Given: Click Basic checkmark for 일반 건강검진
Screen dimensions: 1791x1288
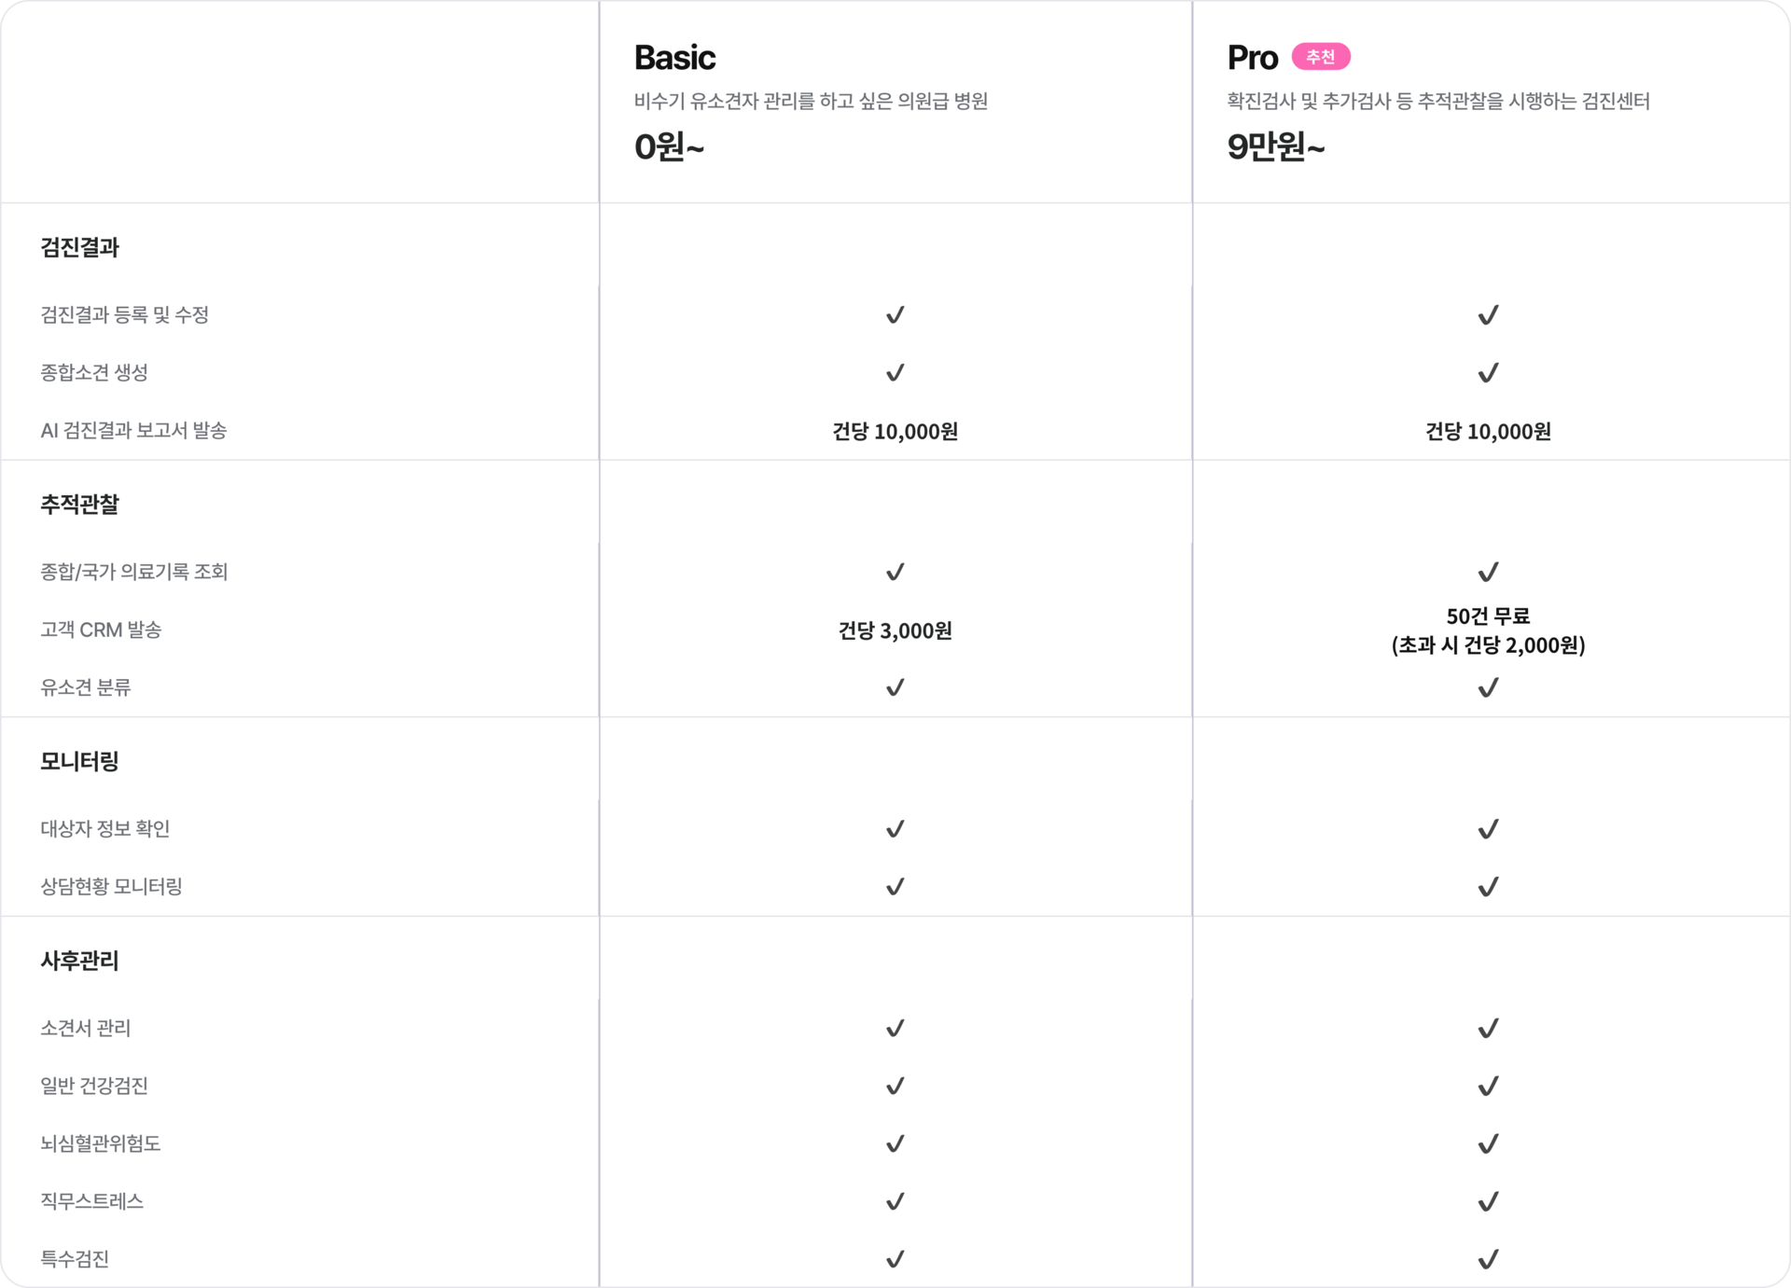Looking at the screenshot, I should pyautogui.click(x=895, y=1086).
